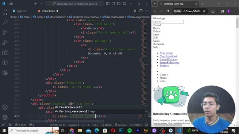Open the Customize Layout icon

click(124, 4)
